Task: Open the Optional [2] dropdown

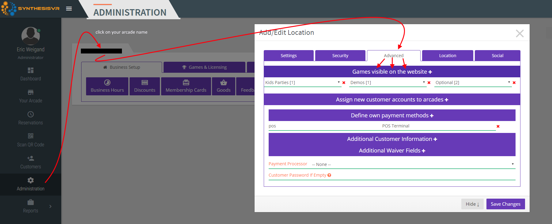Action: pos(473,83)
